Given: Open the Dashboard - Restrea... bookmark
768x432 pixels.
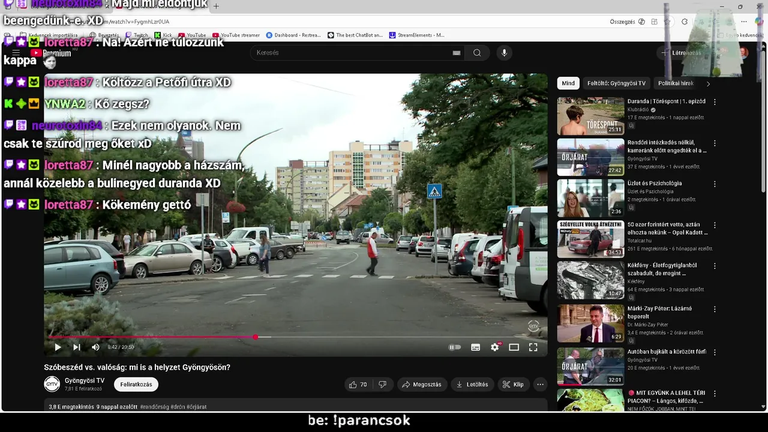Looking at the screenshot, I should tap(293, 35).
